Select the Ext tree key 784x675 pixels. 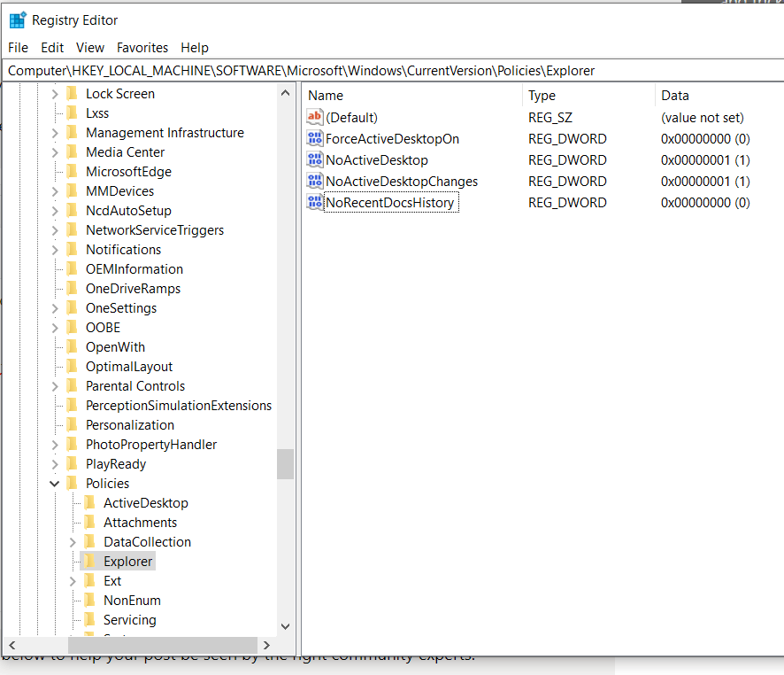pos(112,581)
